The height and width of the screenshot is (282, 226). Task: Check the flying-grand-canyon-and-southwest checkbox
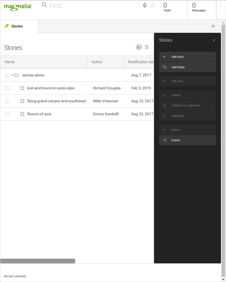tap(7, 101)
